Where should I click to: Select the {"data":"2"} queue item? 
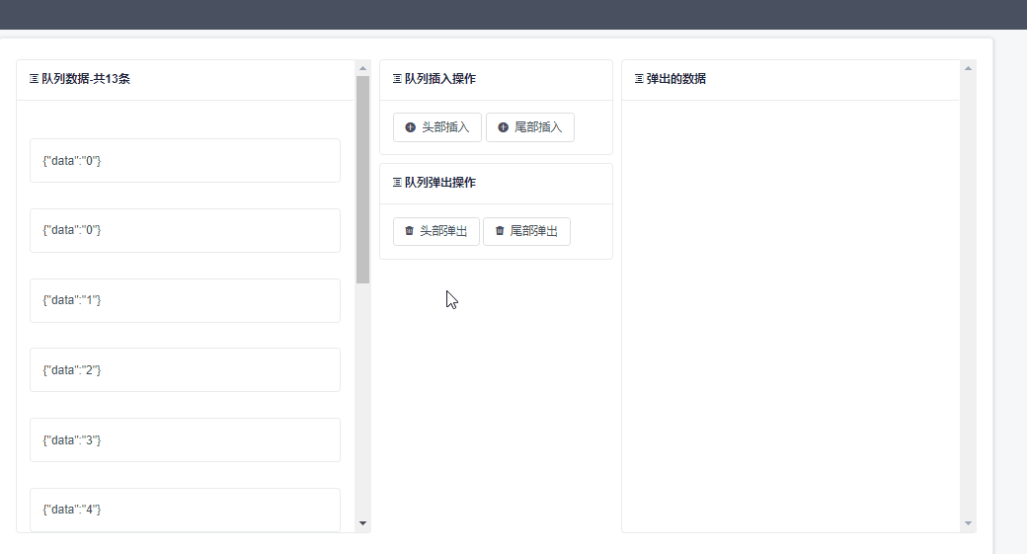185,370
